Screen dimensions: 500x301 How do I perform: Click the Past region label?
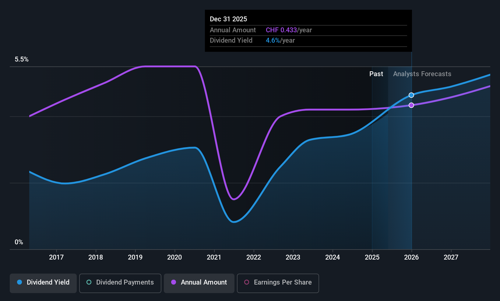(376, 74)
